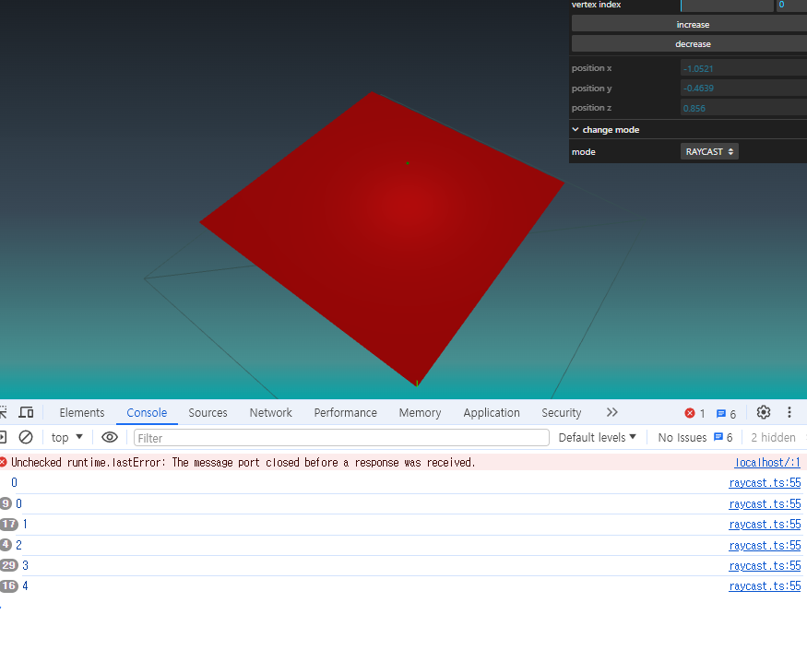Open the Memory tab

point(420,413)
